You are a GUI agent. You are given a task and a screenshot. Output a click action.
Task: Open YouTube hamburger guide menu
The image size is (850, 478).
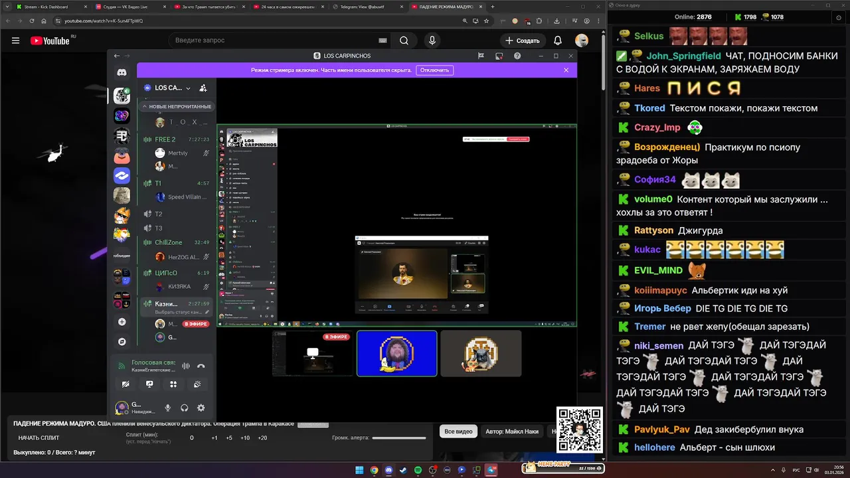click(15, 40)
